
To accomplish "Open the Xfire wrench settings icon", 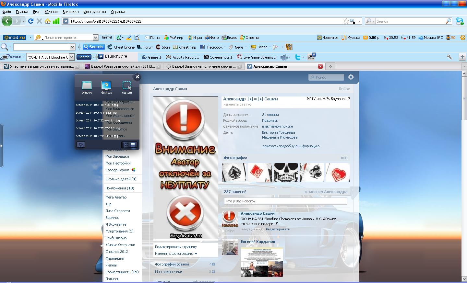I will point(449,57).
